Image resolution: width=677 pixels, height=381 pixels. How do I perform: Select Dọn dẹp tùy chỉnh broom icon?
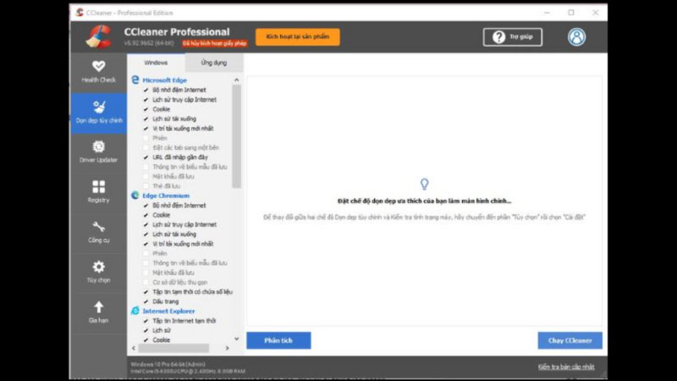[99, 107]
